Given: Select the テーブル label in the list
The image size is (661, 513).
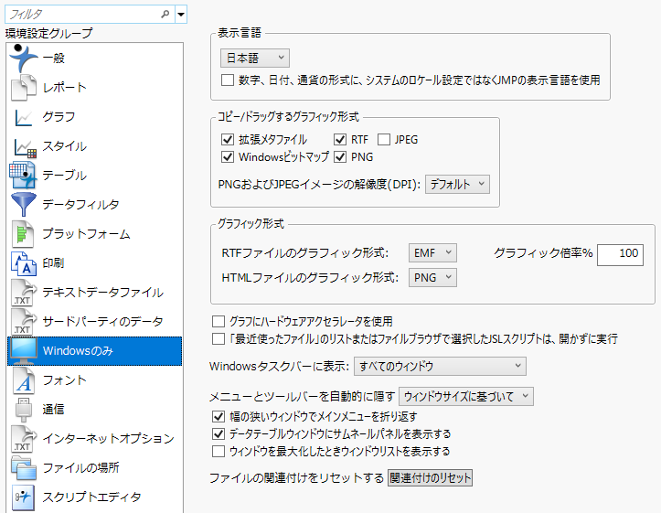Looking at the screenshot, I should (65, 175).
